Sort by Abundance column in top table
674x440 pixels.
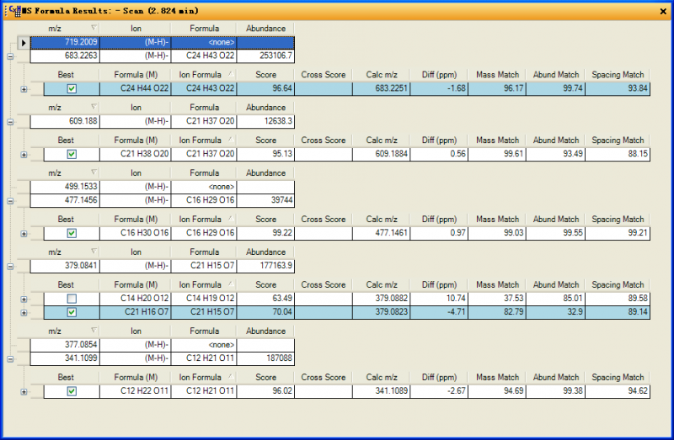tap(265, 29)
